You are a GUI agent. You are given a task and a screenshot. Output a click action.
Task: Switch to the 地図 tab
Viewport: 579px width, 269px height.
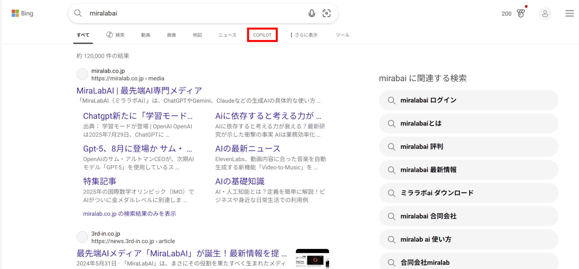click(197, 35)
